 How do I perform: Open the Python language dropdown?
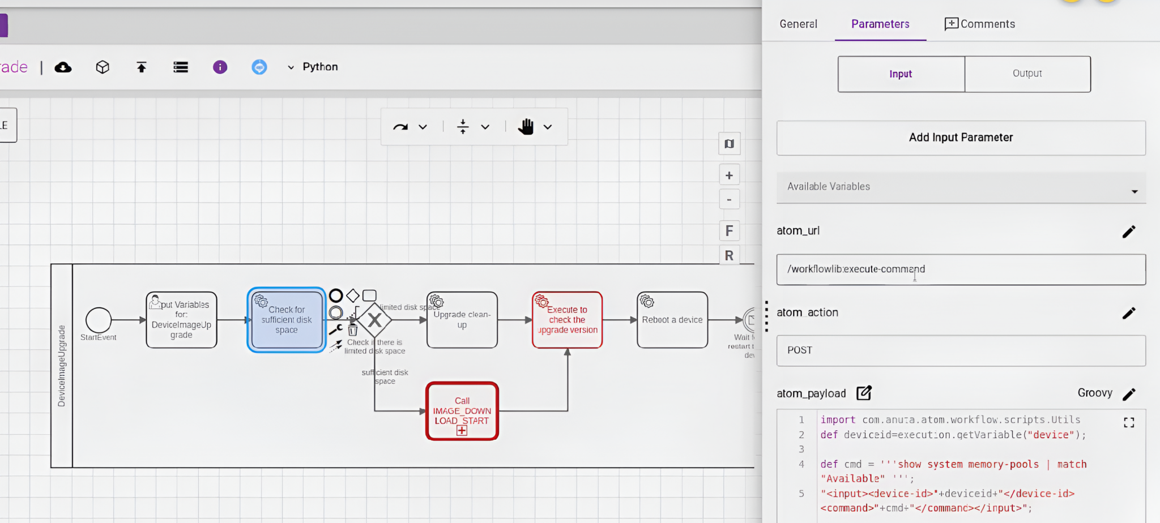coord(313,67)
